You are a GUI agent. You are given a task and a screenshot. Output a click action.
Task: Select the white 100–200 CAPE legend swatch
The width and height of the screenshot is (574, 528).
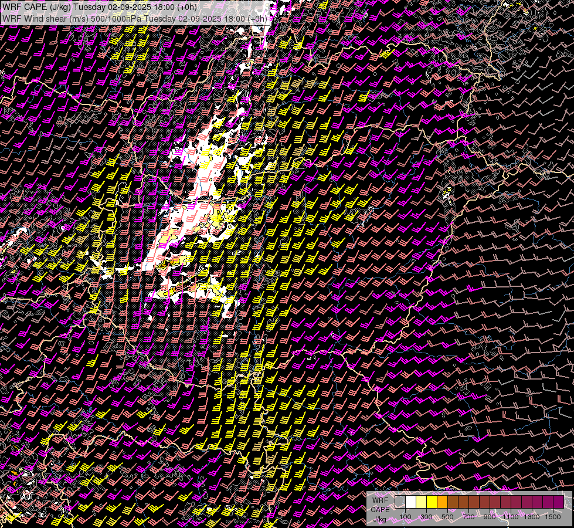pyautogui.click(x=411, y=502)
